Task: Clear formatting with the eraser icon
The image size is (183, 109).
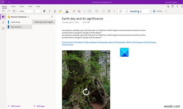Action: tap(74, 11)
